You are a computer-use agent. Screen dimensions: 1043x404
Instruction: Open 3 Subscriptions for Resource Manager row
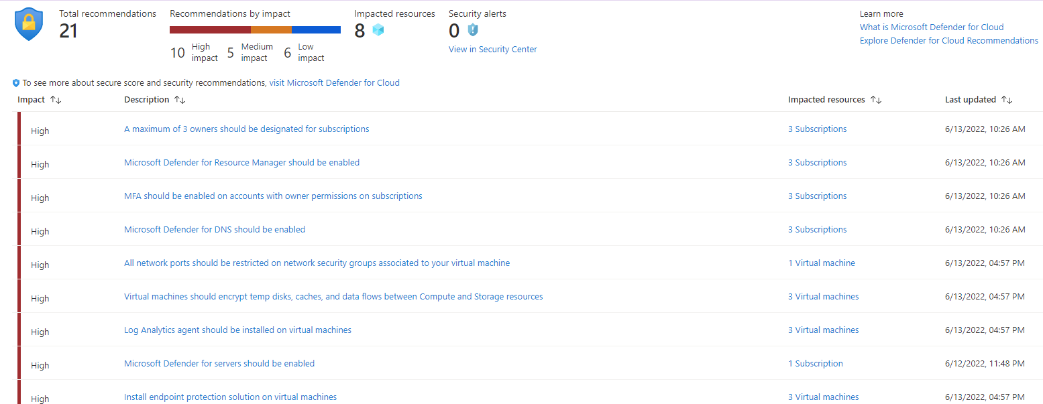click(x=817, y=162)
